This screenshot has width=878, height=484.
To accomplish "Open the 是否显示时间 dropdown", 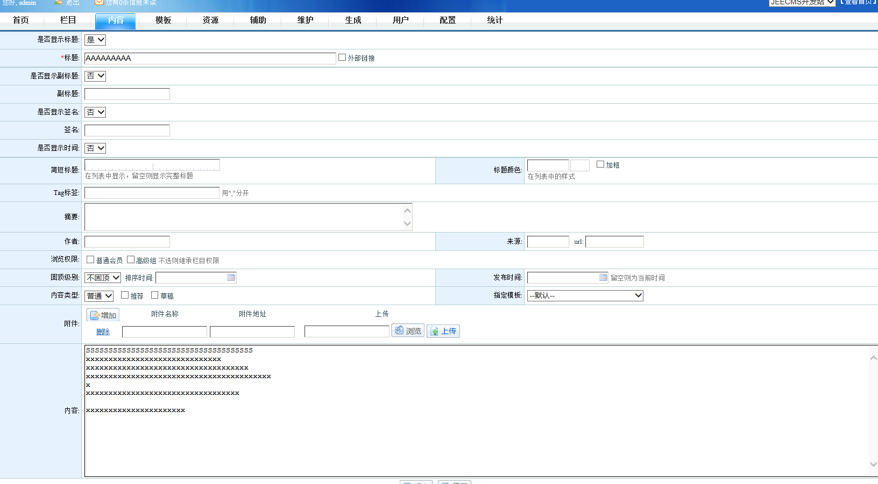I will pyautogui.click(x=95, y=148).
